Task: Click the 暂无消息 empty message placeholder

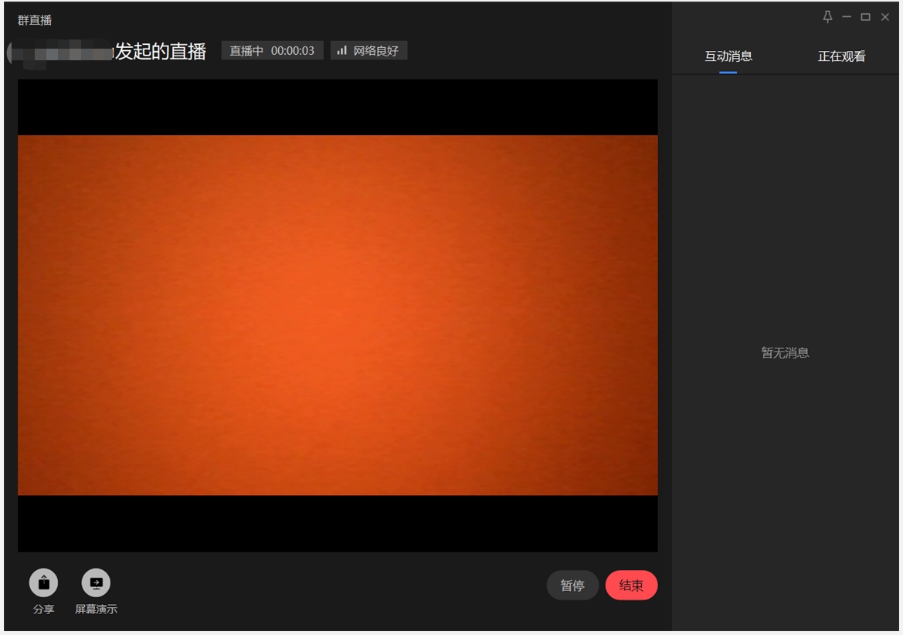Action: 785,353
